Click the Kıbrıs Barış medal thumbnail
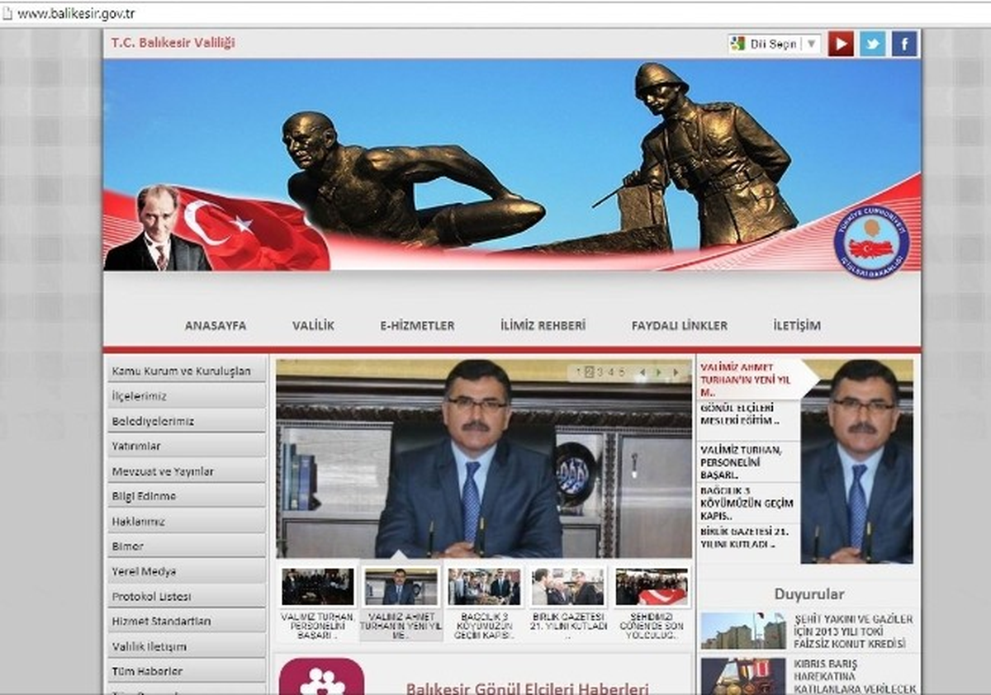This screenshot has height=695, width=991. [x=743, y=676]
